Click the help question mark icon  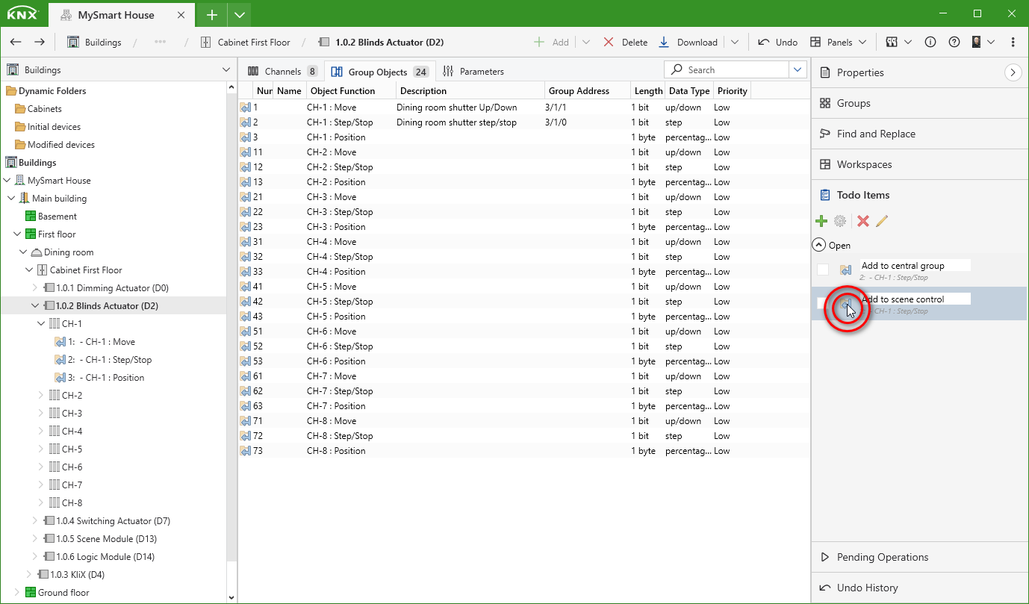[954, 43]
